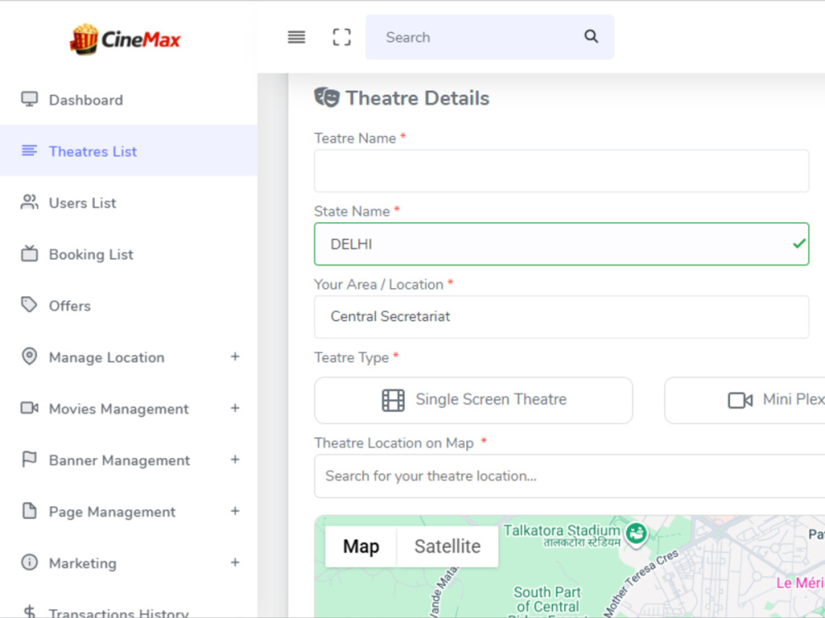The height and width of the screenshot is (618, 825).
Task: Click the Page Management file icon
Action: click(30, 511)
